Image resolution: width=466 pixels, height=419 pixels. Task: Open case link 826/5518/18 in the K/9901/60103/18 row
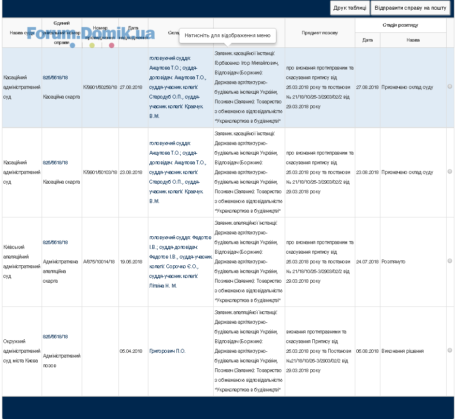point(55,162)
